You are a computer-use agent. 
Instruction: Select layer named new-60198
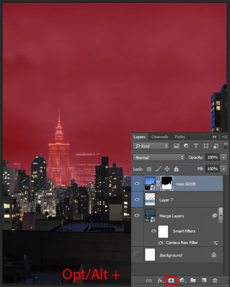click(x=186, y=184)
